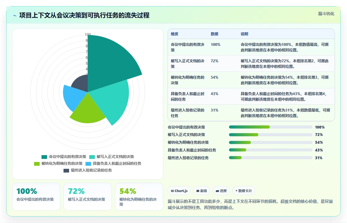The height and width of the screenshot is (223, 347).
Task: Click table cell 具备负责人和截止时间的任务
Action: coord(188,96)
